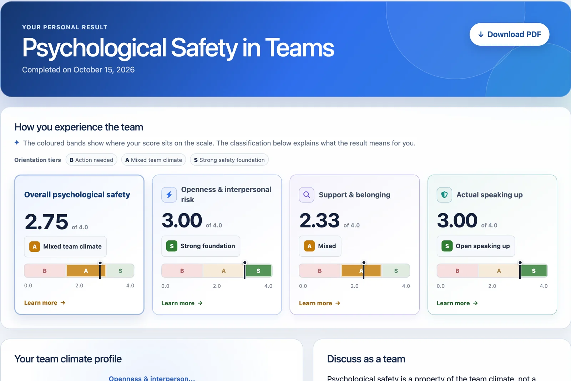Click the S band on Openness scale
The image size is (571, 381).
pyautogui.click(x=259, y=271)
